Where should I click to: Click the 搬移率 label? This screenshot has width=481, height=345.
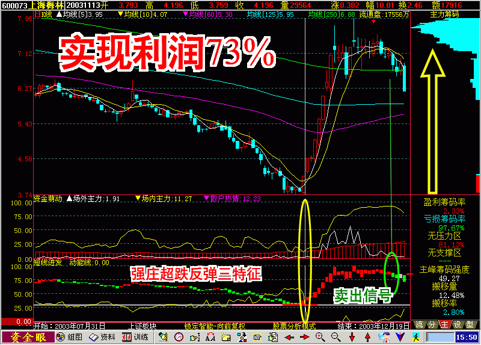click(444, 303)
